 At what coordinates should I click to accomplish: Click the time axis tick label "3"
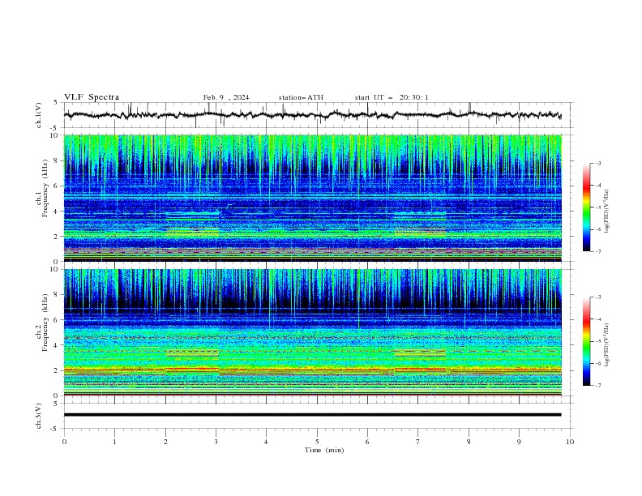pyautogui.click(x=216, y=442)
